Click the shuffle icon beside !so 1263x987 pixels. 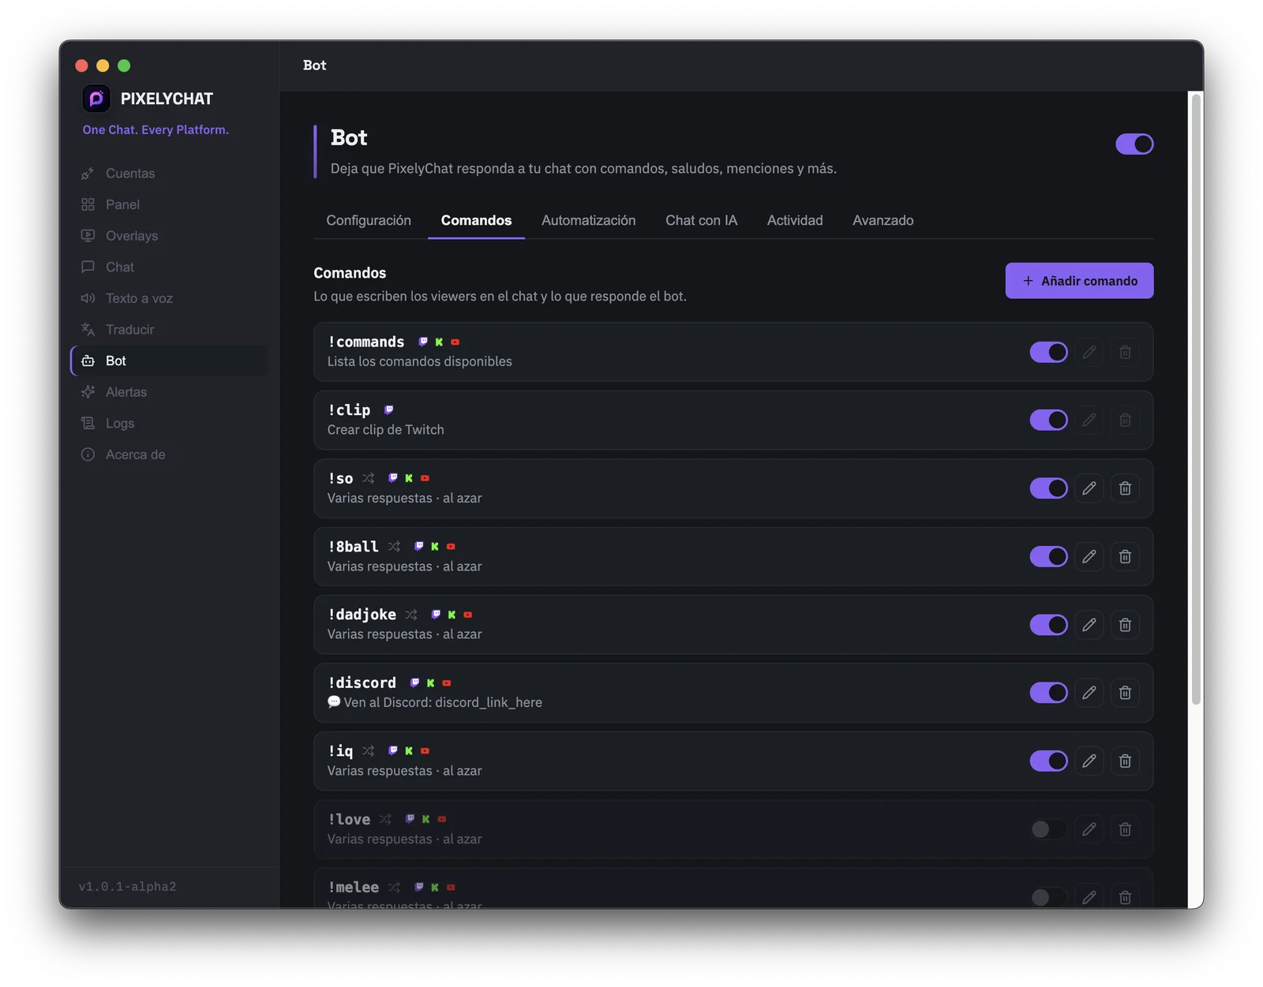point(369,478)
